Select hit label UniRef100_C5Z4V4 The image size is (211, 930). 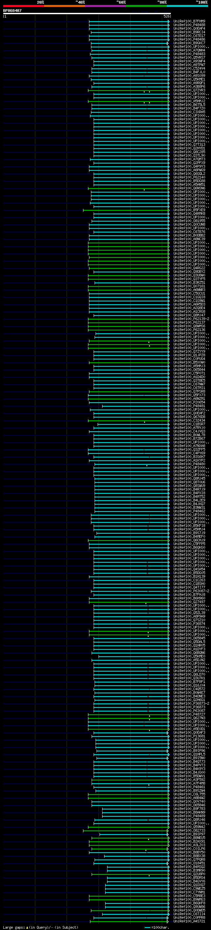[189, 68]
